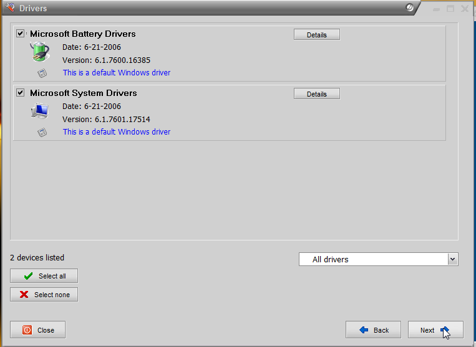Viewport: 476px width, 347px height.
Task: Maximize the Drivers window
Action: pyautogui.click(x=450, y=9)
